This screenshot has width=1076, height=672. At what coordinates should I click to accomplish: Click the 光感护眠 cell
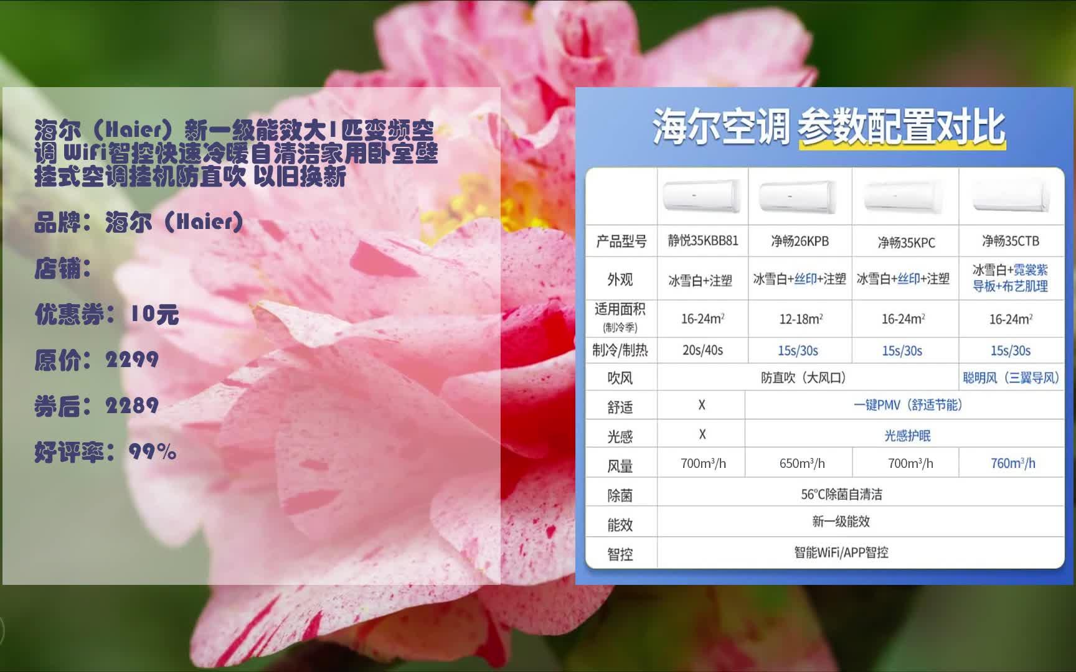[x=907, y=436]
